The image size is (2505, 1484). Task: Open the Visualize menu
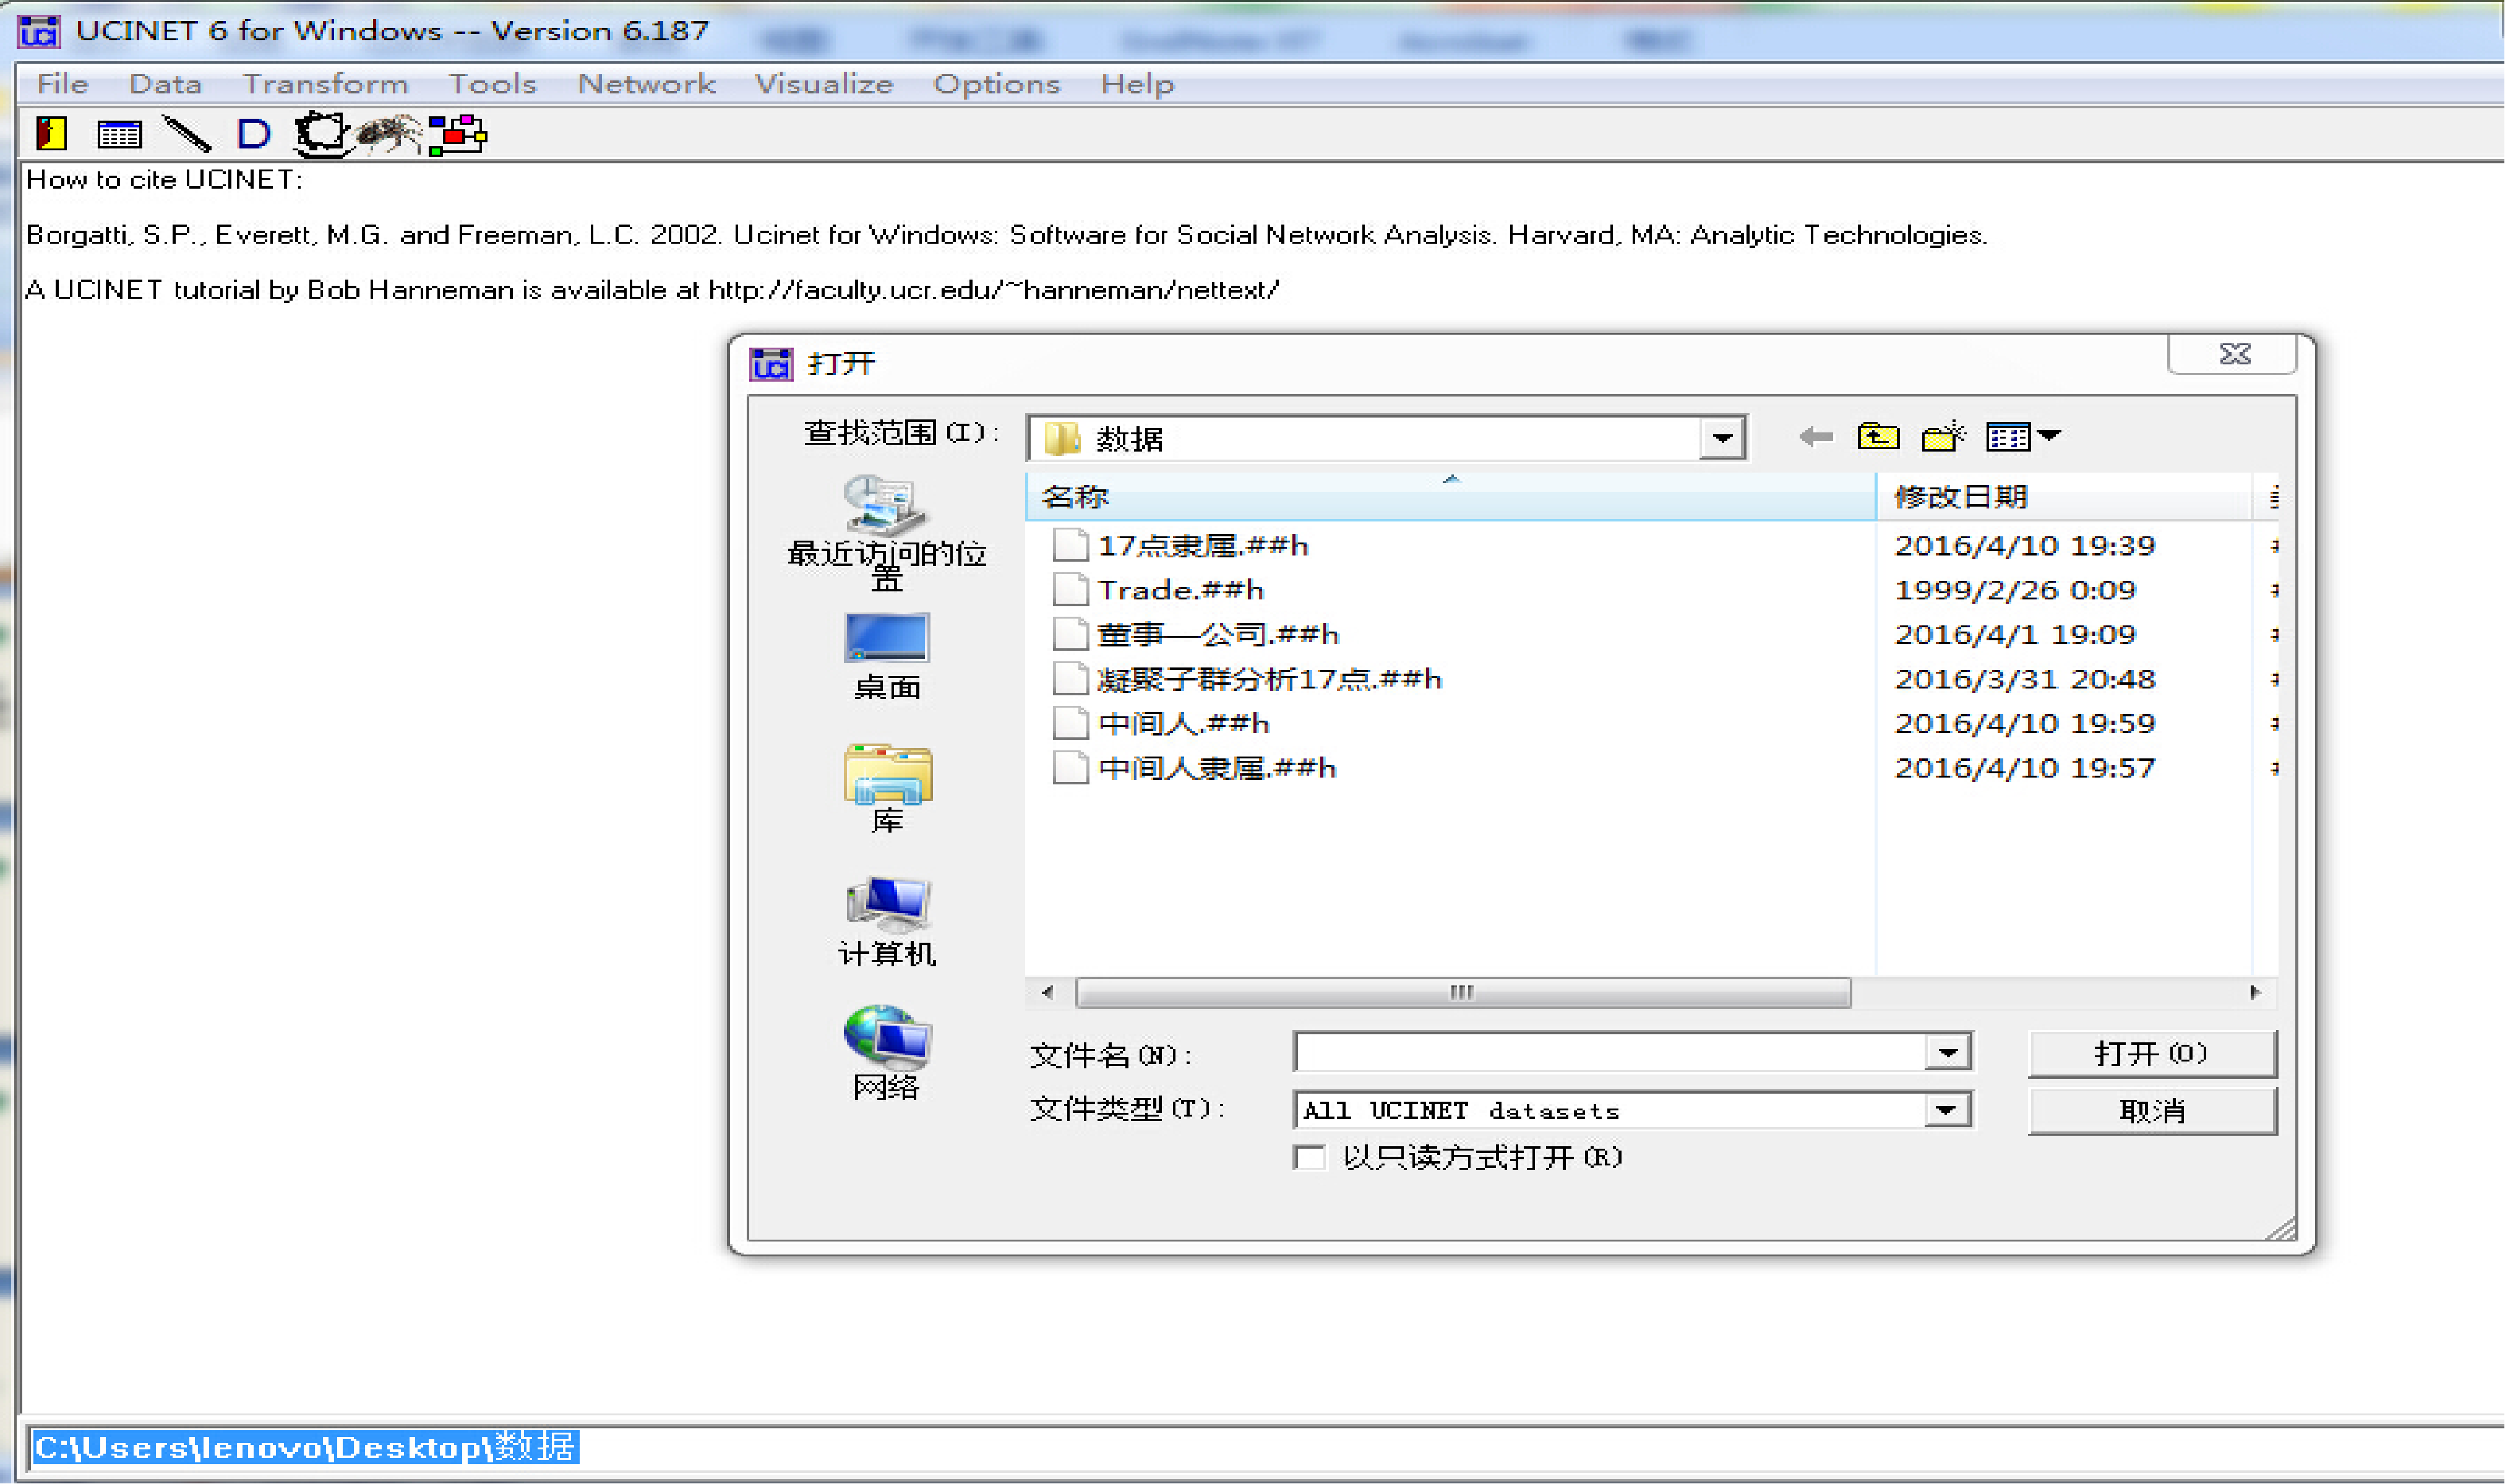coord(826,84)
